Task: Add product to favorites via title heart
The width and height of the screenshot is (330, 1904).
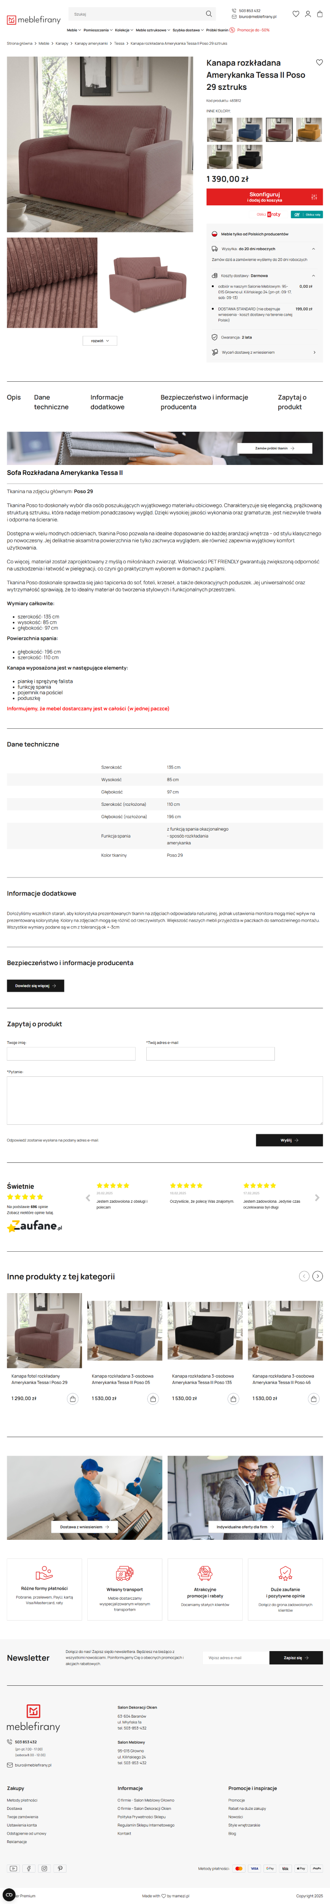Action: (x=319, y=63)
